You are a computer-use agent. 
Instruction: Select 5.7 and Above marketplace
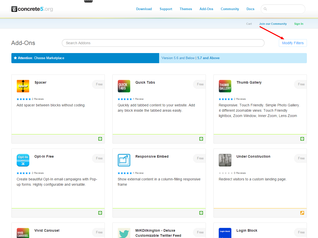[208, 58]
